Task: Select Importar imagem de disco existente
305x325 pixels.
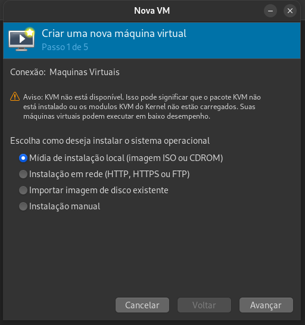Action: pos(94,190)
